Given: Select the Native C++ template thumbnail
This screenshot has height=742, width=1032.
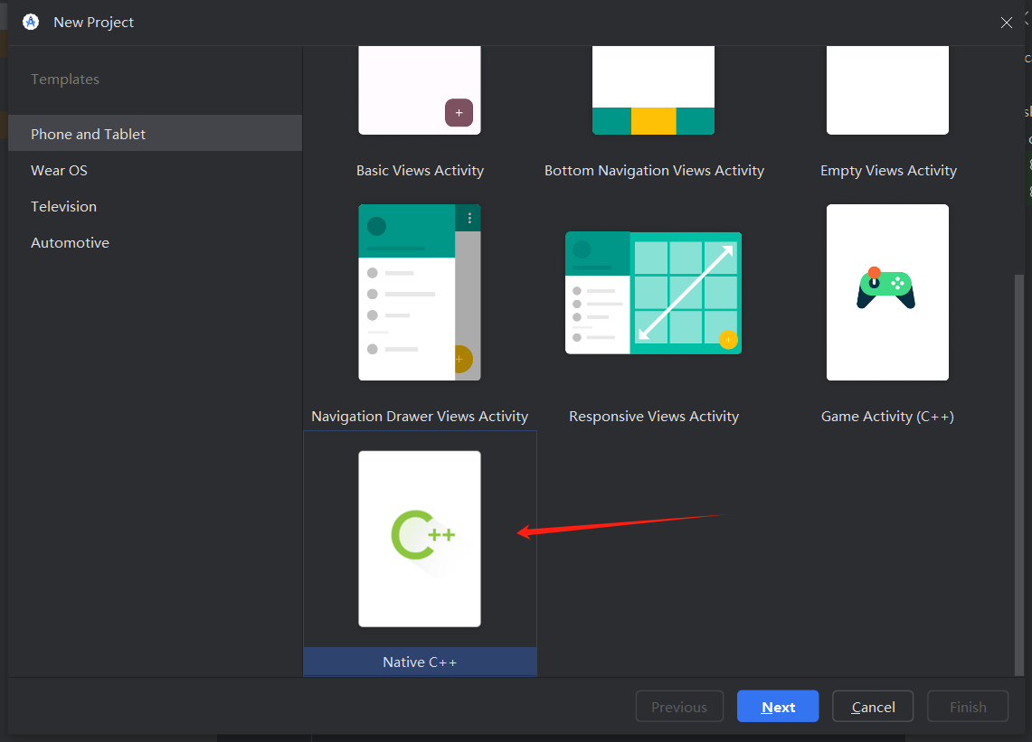Looking at the screenshot, I should (420, 539).
